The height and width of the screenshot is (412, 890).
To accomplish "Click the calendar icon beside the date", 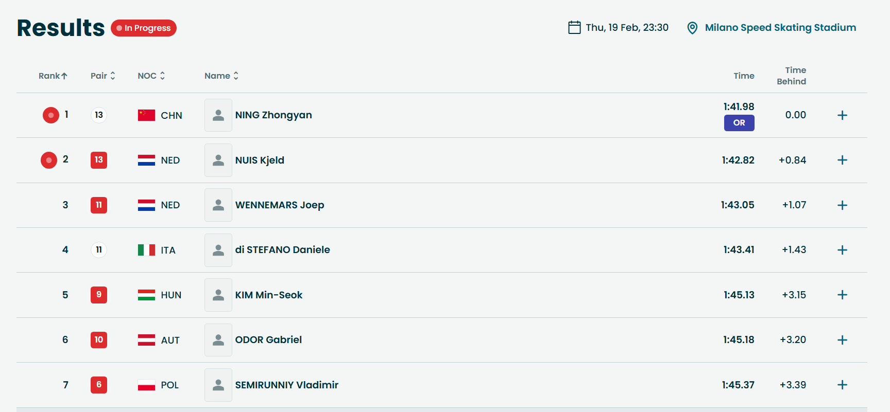I will pos(574,27).
